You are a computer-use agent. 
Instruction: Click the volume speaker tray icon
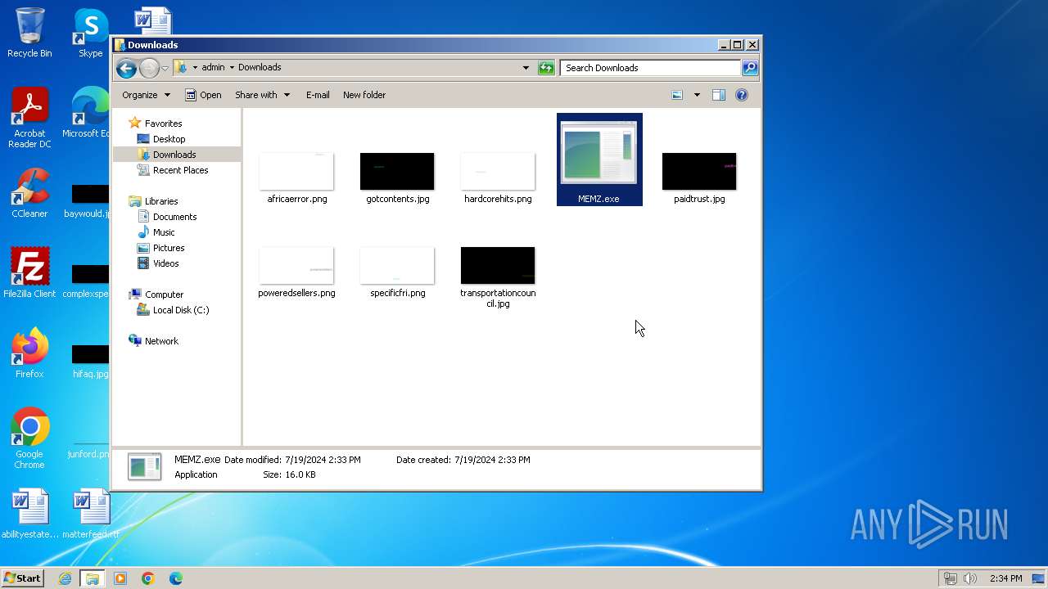click(970, 578)
